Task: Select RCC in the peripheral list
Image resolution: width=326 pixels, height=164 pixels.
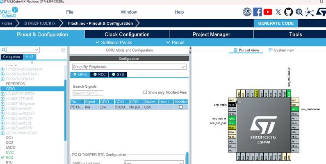Action: [x=9, y=157]
